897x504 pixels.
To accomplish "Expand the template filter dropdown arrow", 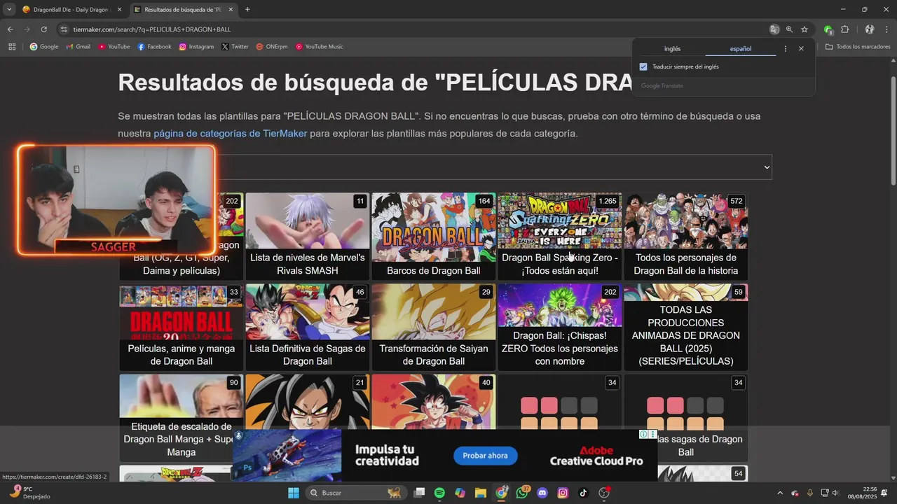I will coord(767,167).
